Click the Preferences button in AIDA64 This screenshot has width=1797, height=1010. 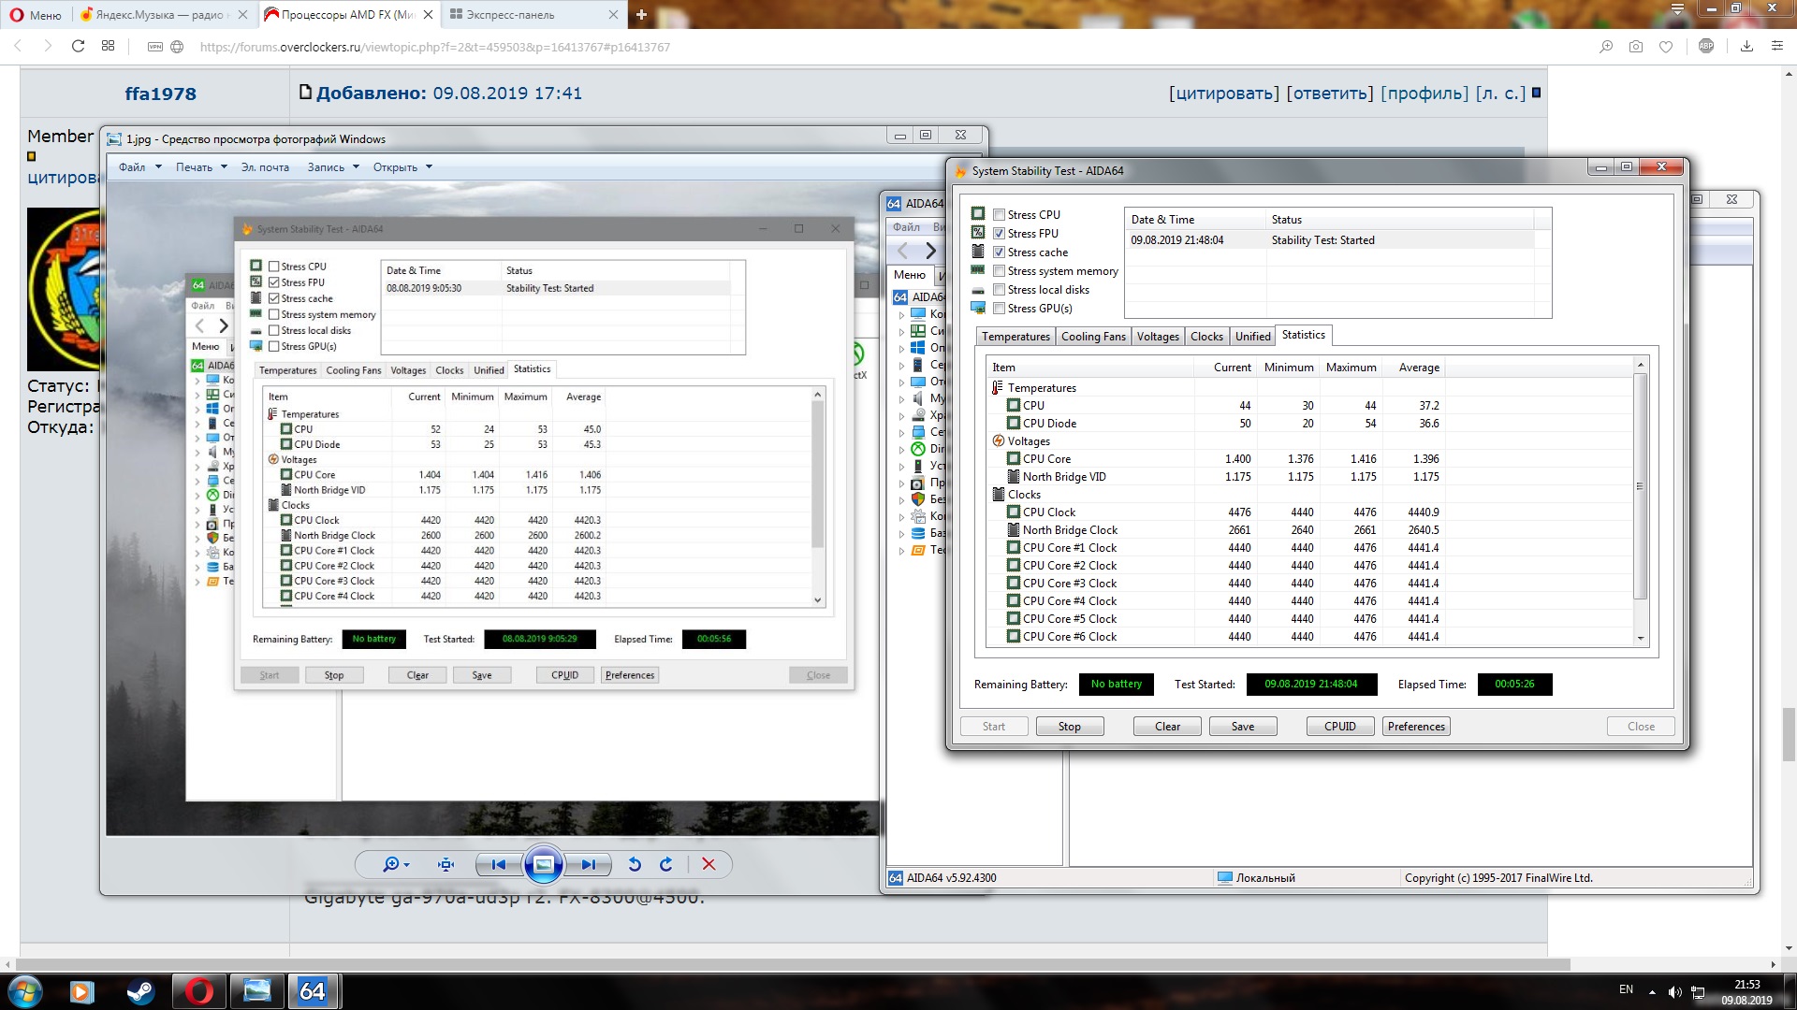coord(1416,727)
